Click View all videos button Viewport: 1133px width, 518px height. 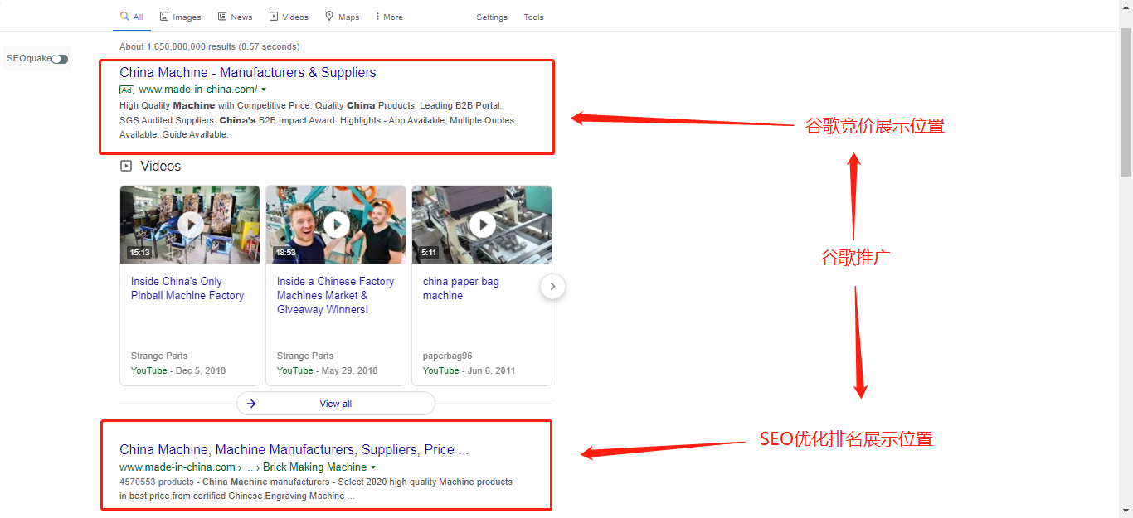coord(335,404)
